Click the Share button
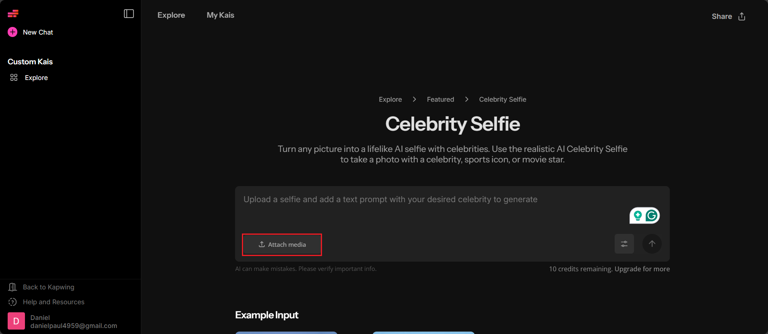Screen dimensions: 768x334 [722, 16]
